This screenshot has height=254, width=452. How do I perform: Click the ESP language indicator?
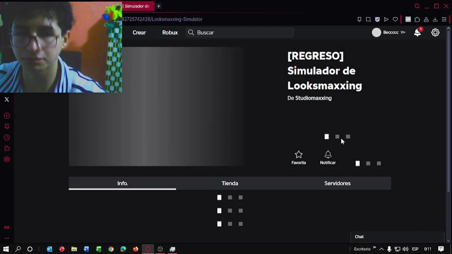(x=415, y=249)
